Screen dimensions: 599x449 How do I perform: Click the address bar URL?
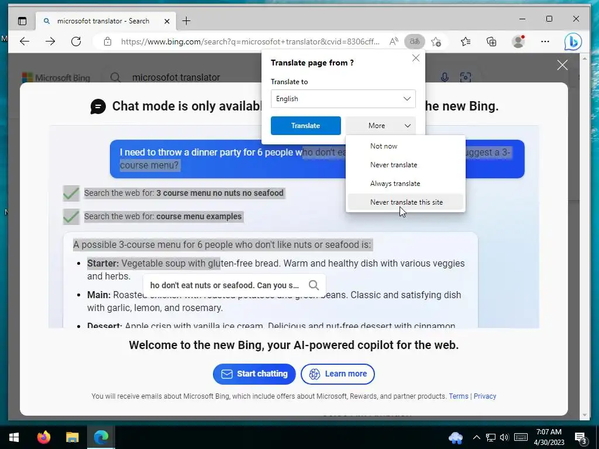[250, 42]
